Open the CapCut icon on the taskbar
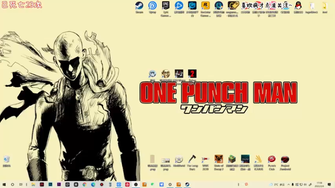The height and width of the screenshot is (188, 335). click(76, 185)
